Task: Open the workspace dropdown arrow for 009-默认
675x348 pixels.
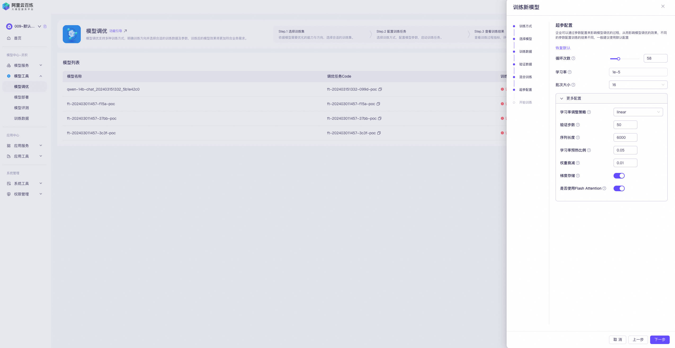Action: [39, 26]
